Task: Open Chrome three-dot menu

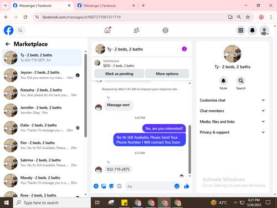Action: pyautogui.click(x=271, y=17)
